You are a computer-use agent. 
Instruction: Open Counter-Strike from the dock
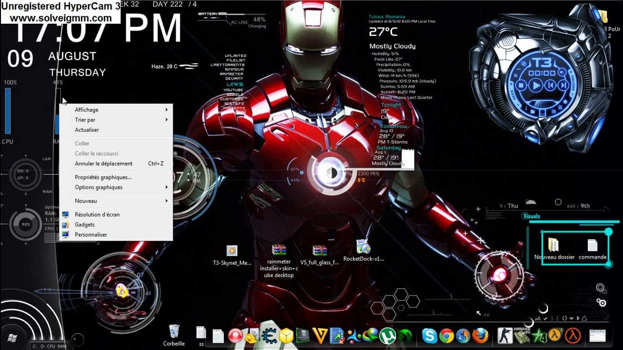pos(505,336)
